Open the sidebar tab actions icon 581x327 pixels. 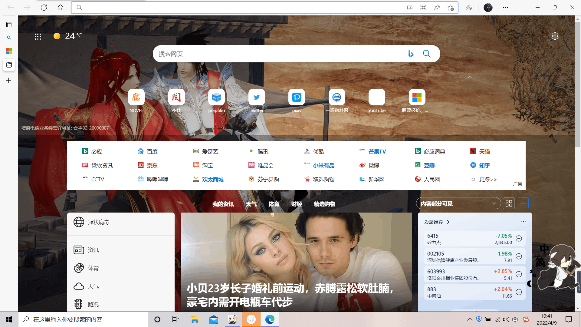[x=9, y=25]
